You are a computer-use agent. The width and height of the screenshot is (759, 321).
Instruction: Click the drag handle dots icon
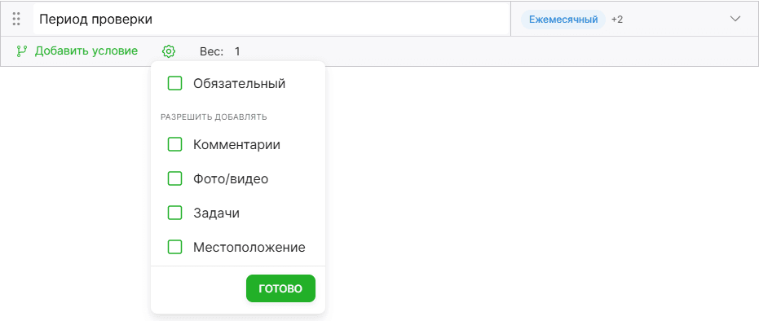coord(16,19)
